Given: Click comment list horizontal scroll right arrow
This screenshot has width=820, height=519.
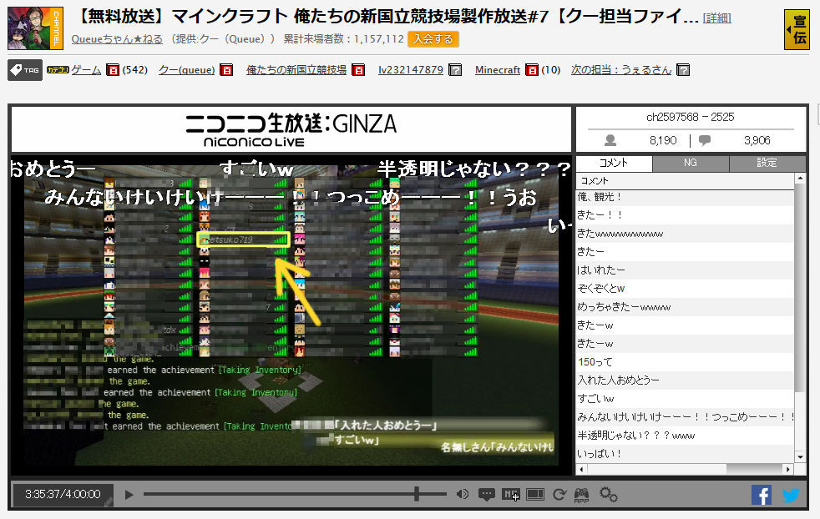Looking at the screenshot, I should (x=787, y=469).
